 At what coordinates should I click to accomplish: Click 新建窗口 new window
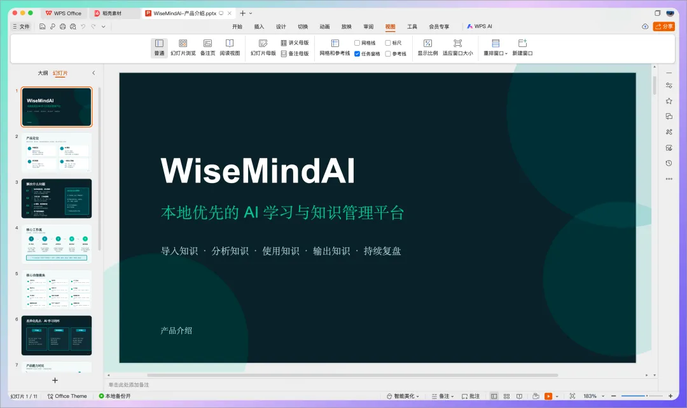(x=522, y=48)
